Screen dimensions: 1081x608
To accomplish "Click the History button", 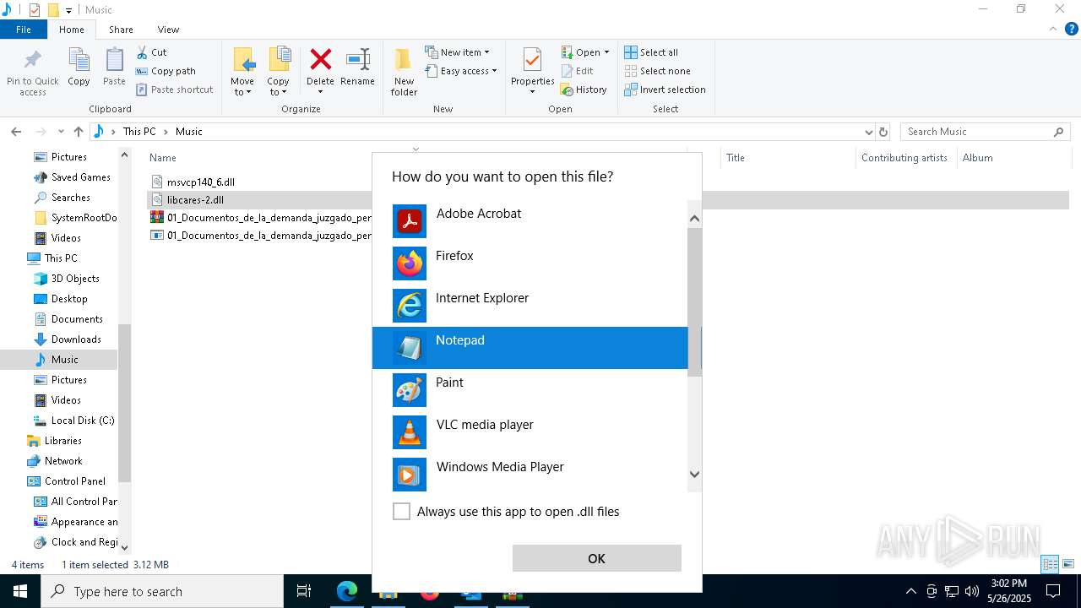I will (584, 90).
